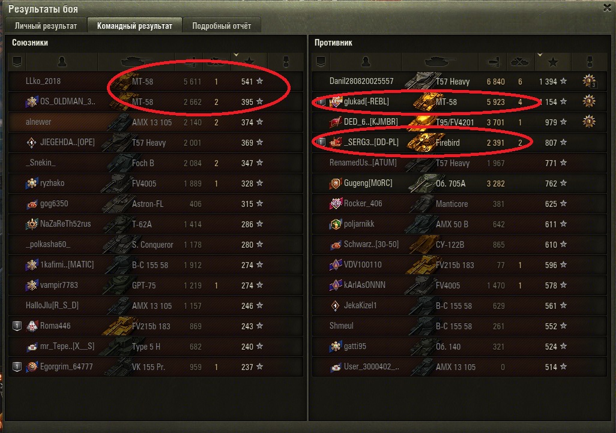Click medal icon on Danil280820025557 row
616x433 pixels.
click(x=590, y=81)
